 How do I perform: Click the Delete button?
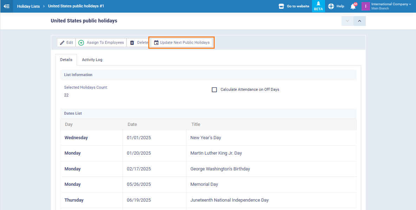pos(139,43)
